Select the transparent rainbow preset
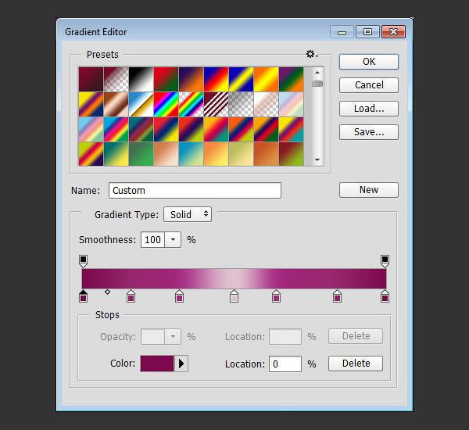Image resolution: width=469 pixels, height=430 pixels. [192, 105]
